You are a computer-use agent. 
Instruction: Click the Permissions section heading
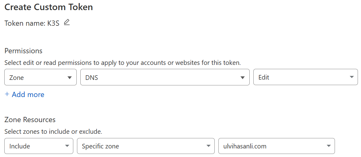(24, 51)
